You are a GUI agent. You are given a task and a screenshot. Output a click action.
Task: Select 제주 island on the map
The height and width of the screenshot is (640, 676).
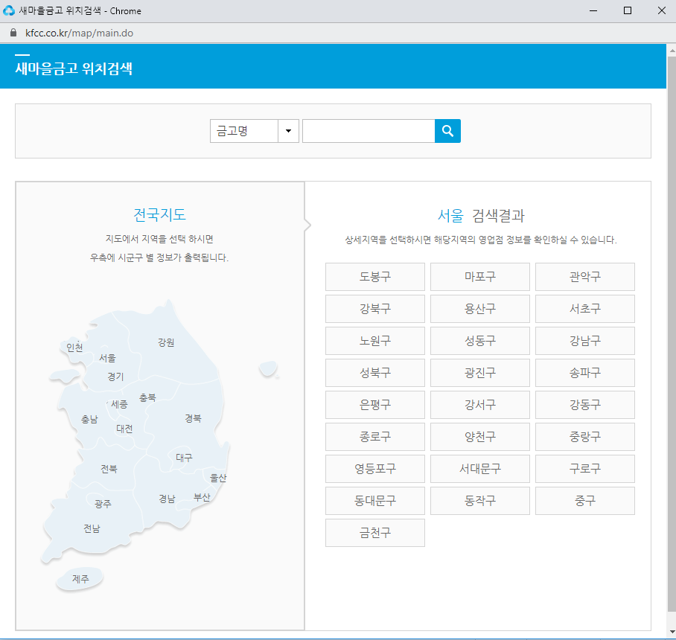pos(80,579)
